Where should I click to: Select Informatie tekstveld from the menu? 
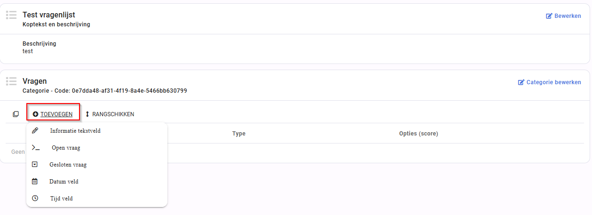point(97,131)
